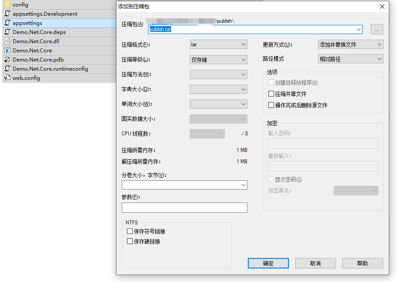401x282 pixels.
Task: Click the 确定 button
Action: tap(268, 263)
